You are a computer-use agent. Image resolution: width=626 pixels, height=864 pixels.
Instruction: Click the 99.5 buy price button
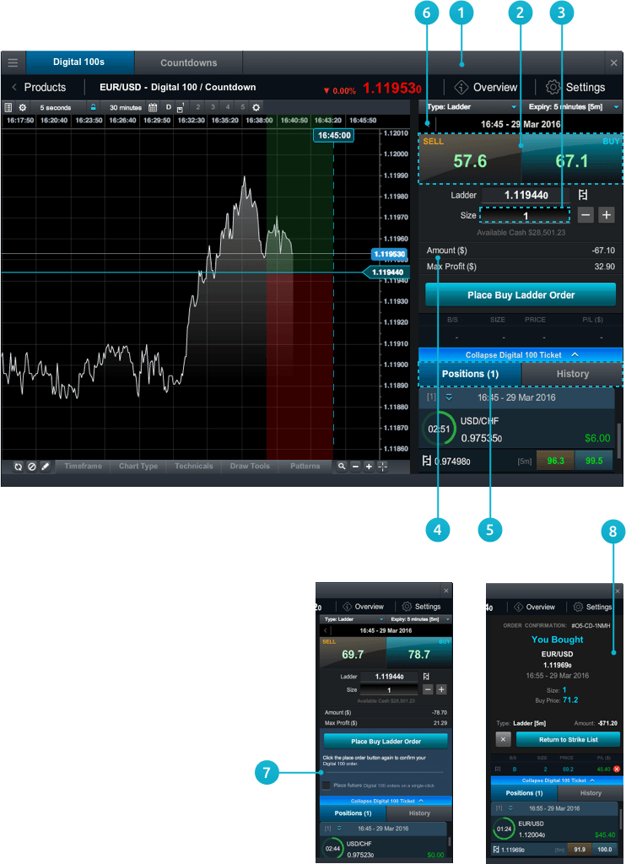tap(593, 461)
